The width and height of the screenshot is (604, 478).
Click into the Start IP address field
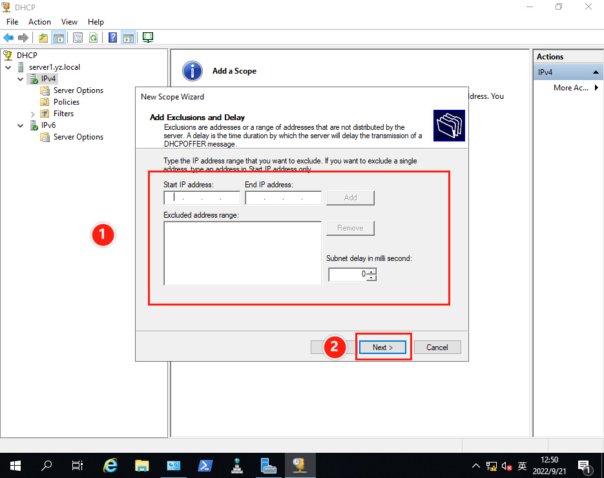click(x=202, y=198)
